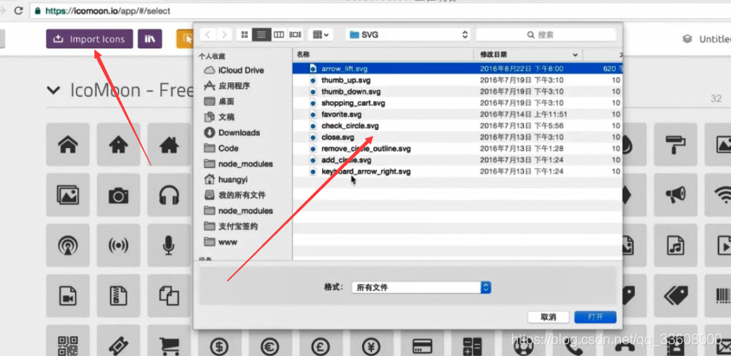Open 应用程序 in the sidebar
This screenshot has height=356, width=731.
coord(227,86)
